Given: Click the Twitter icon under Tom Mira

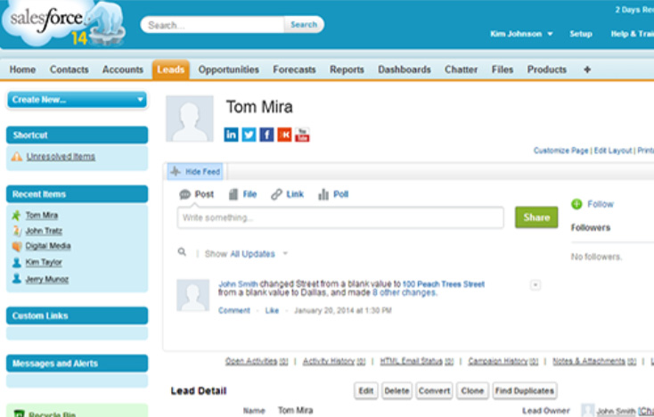Looking at the screenshot, I should tap(249, 135).
